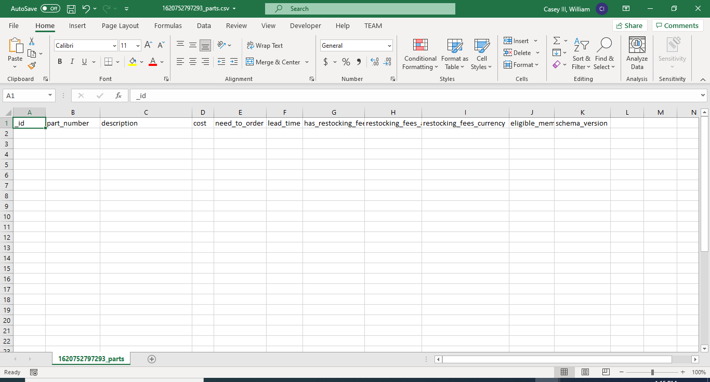Screen dimensions: 710x382
Task: Apply top vertical alignment
Action: point(180,45)
